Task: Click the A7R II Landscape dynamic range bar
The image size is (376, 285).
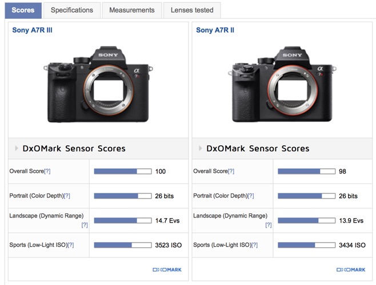Action: pyautogui.click(x=307, y=220)
